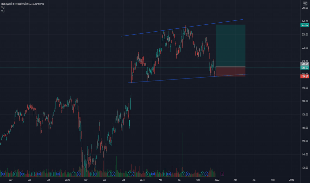This screenshot has height=183, width=310.
Task: Click the grey 206.05 entry price label
Action: tap(305, 64)
